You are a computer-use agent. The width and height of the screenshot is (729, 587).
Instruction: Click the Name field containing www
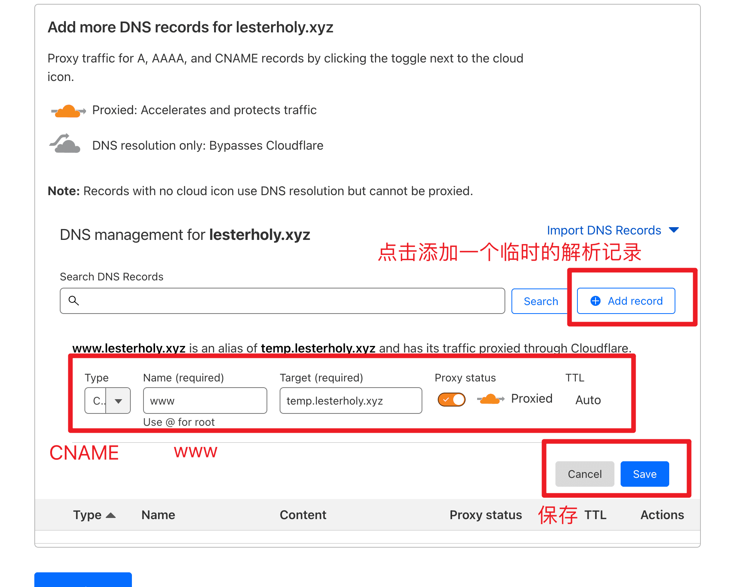[205, 401]
